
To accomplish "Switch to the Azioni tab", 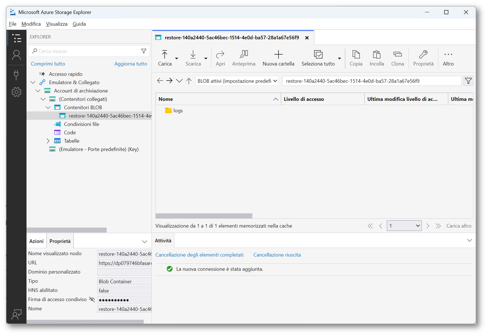I will tap(36, 241).
